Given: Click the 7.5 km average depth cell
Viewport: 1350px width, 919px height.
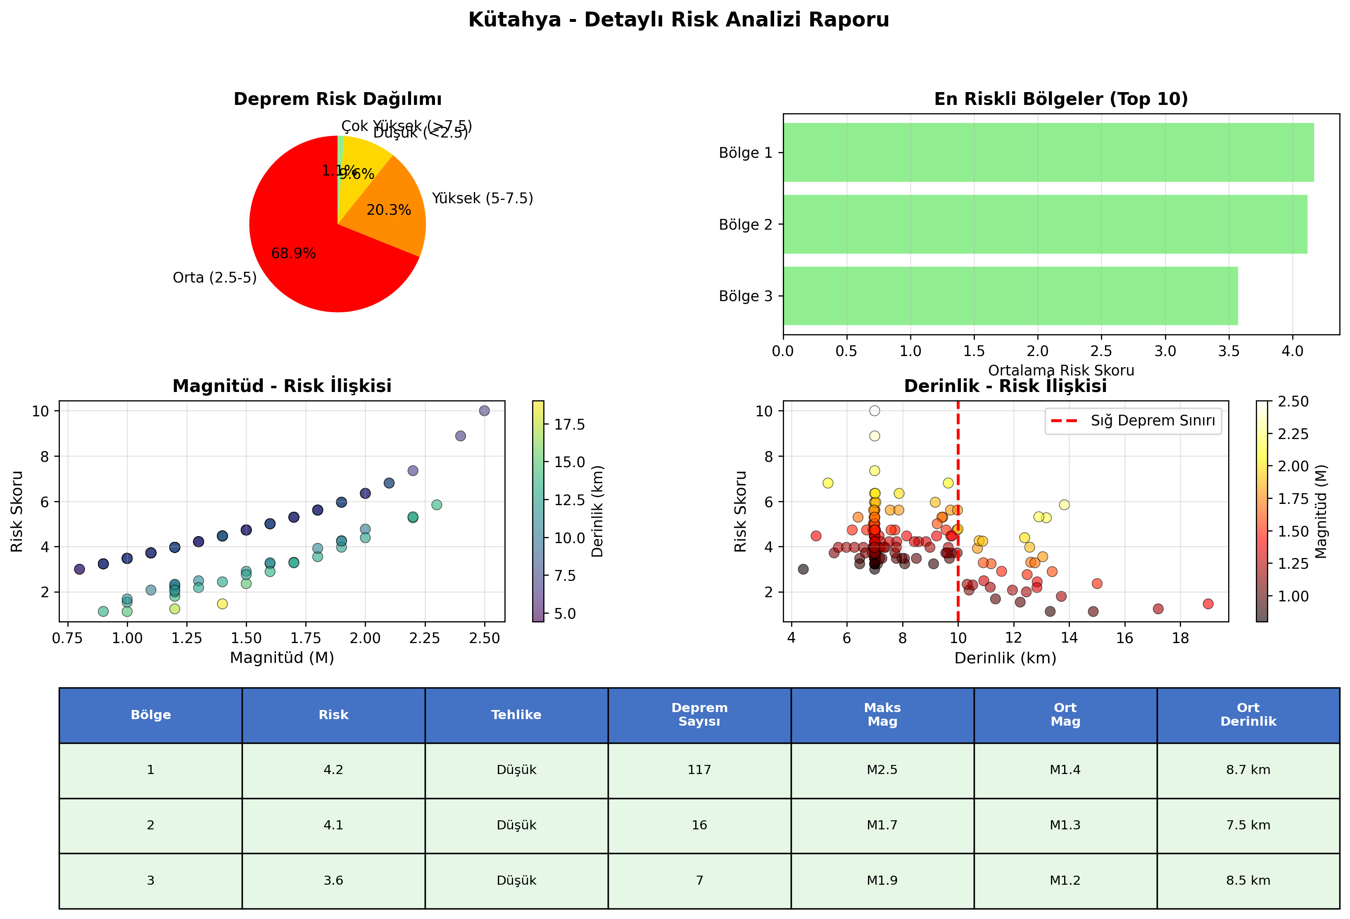Looking at the screenshot, I should [1248, 826].
